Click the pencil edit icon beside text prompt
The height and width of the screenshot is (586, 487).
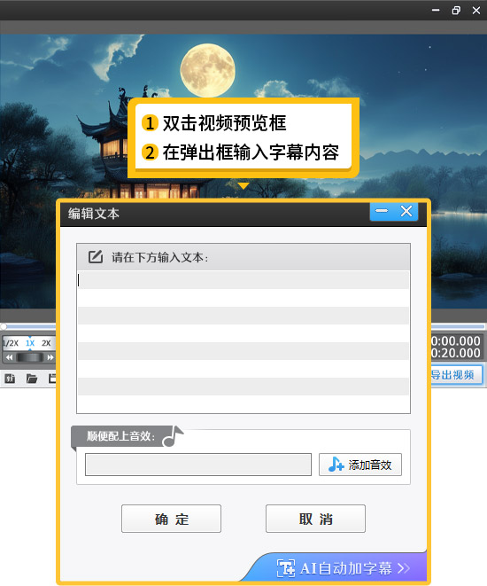pos(95,257)
